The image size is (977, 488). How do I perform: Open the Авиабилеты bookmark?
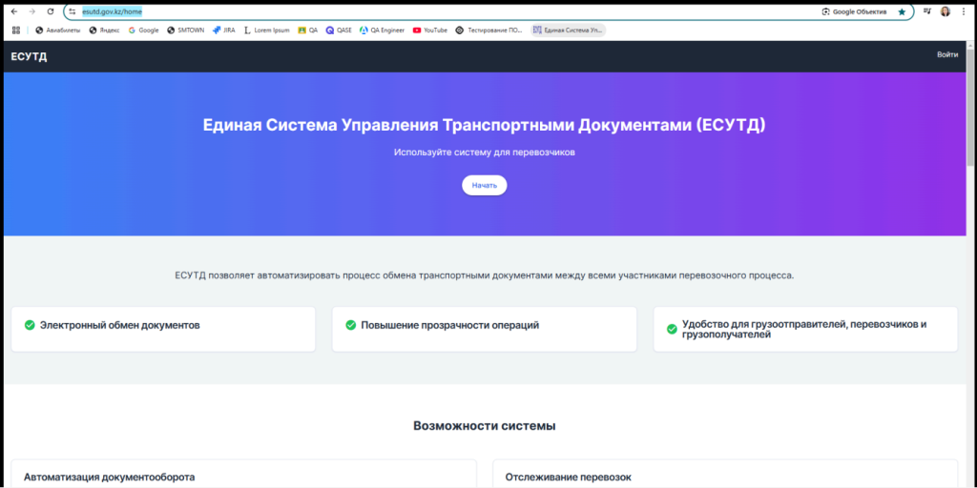[x=58, y=30]
